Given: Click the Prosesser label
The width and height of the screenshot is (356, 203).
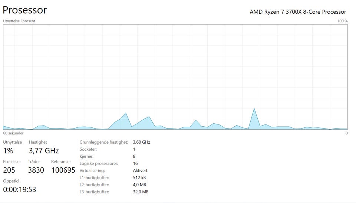Looking at the screenshot, I should pos(12,162).
